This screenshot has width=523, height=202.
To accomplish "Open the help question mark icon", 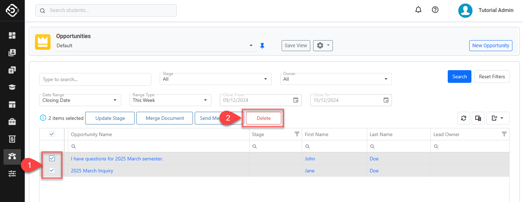I will click(435, 10).
